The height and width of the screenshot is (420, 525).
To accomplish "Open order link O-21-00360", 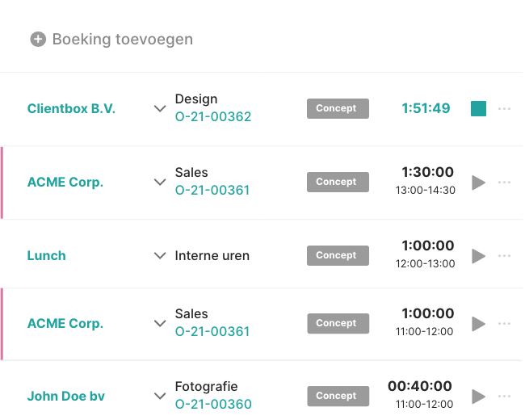I will pos(213,405).
